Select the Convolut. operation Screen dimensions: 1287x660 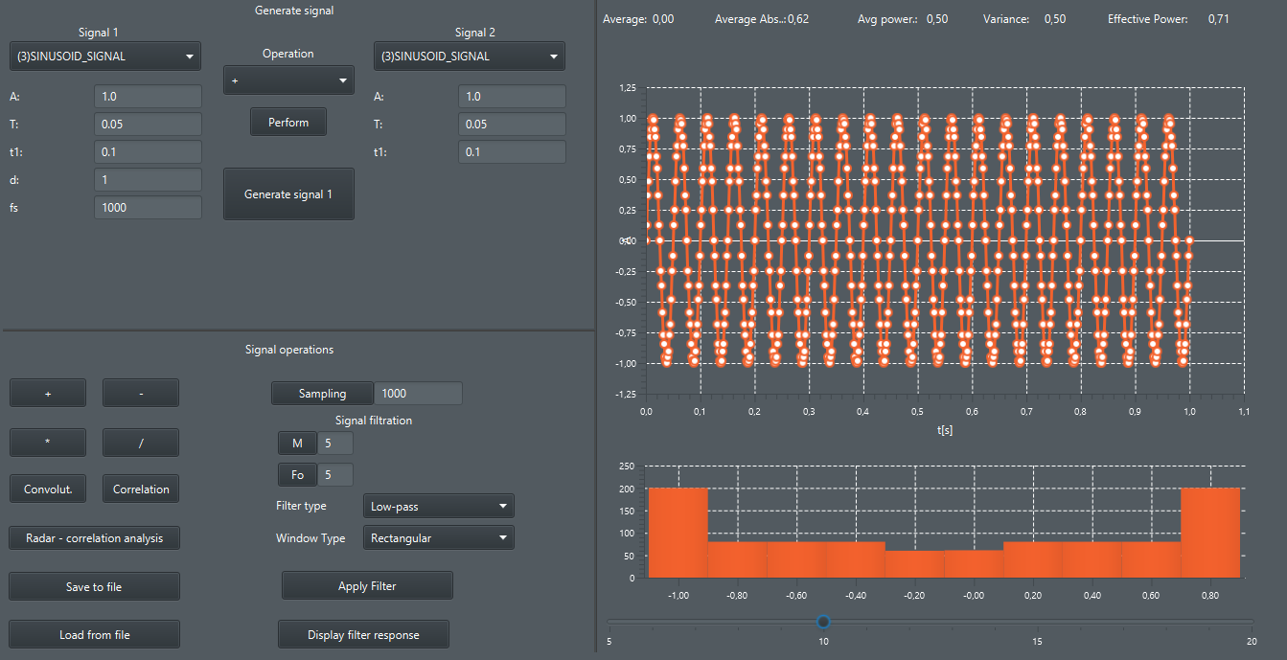tap(47, 488)
